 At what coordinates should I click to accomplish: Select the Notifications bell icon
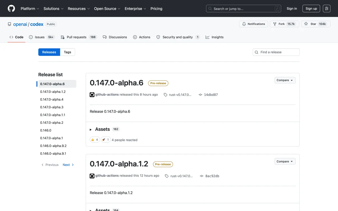tap(244, 24)
